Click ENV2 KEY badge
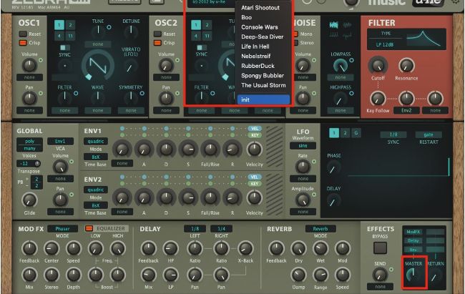 255,184
